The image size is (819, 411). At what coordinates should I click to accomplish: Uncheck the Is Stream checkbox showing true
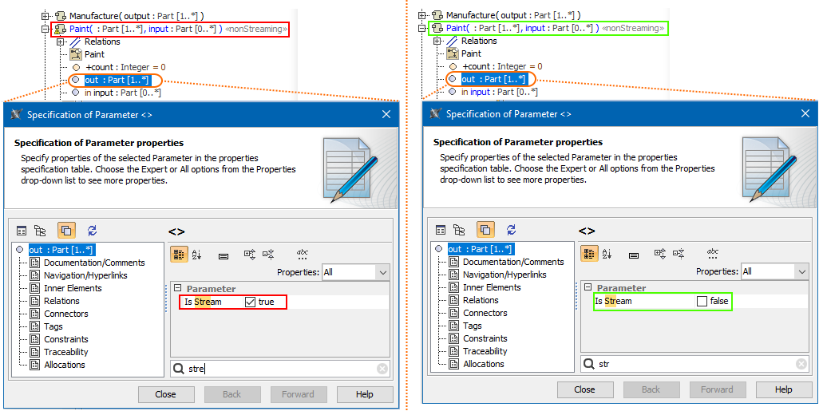pos(250,302)
